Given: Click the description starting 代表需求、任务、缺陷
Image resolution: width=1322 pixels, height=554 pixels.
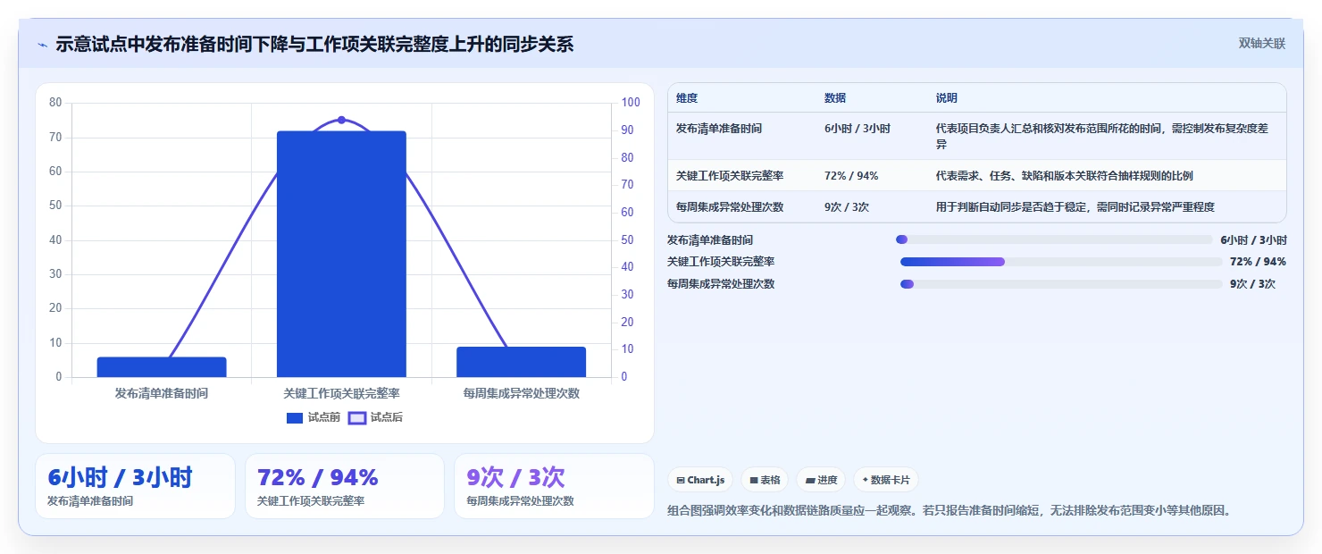Looking at the screenshot, I should tap(1064, 176).
